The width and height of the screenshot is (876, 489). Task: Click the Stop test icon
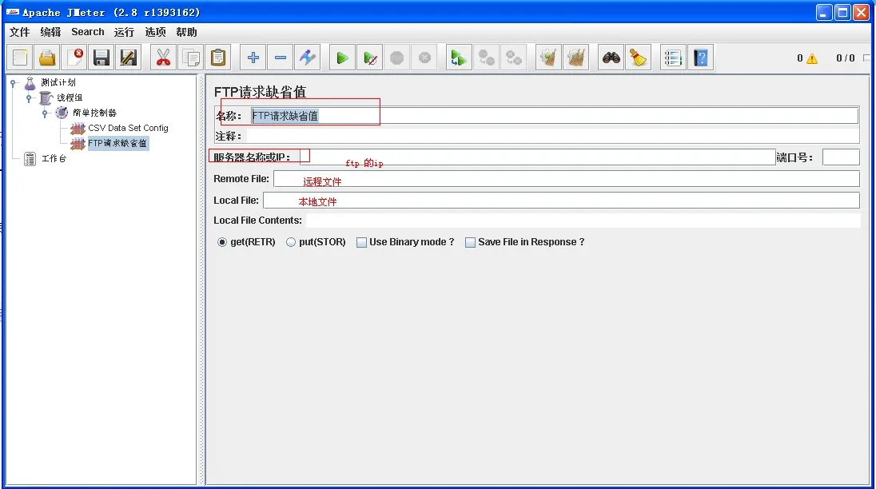(x=396, y=58)
